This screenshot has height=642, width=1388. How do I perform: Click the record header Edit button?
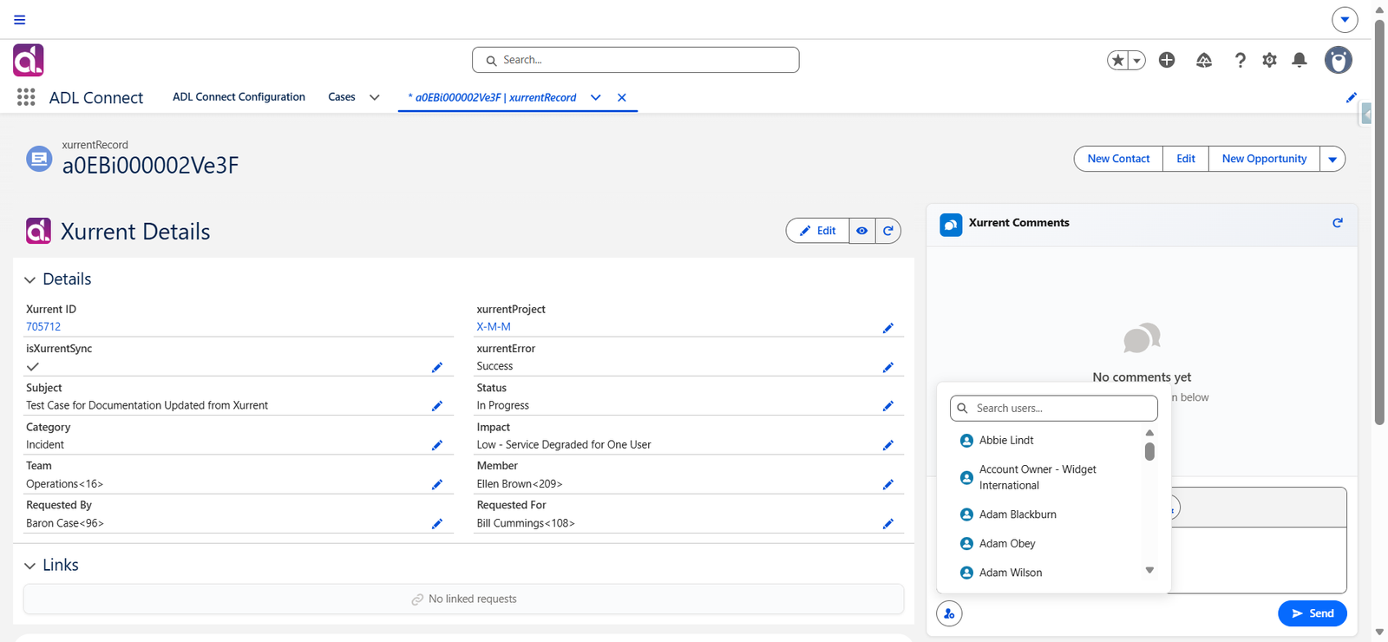[x=1186, y=159]
